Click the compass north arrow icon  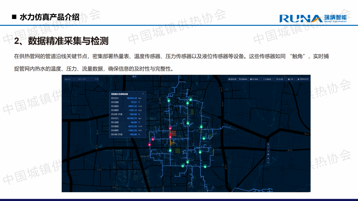(268, 144)
